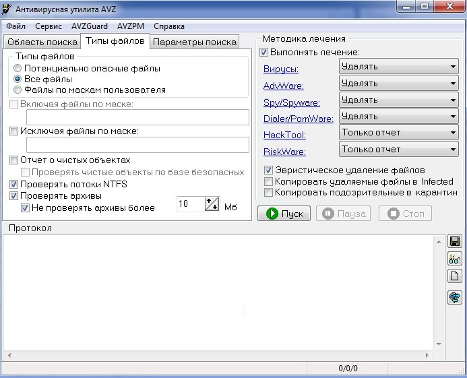Enable 'Копировать удаляемые файлы в Infected'
The width and height of the screenshot is (467, 378).
click(268, 181)
